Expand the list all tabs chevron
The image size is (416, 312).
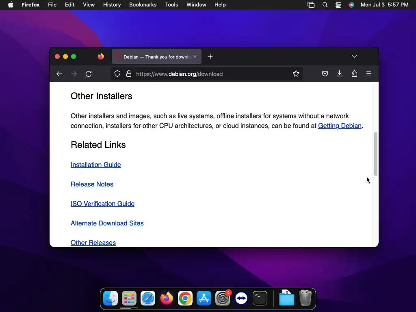click(354, 56)
